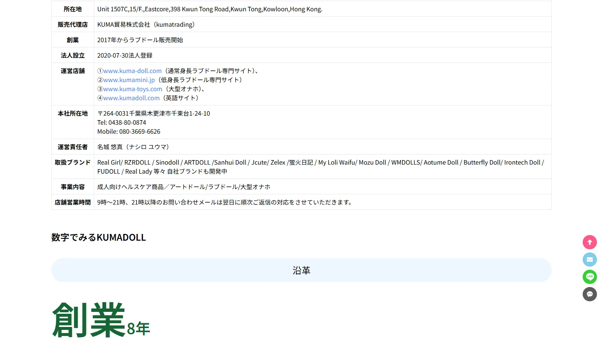The height and width of the screenshot is (339, 603).
Task: Click the 事業内容 row header
Action: click(x=73, y=187)
